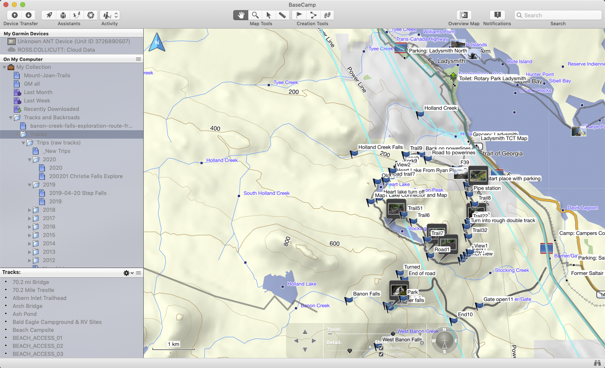Collapse the Tracks and Backroads folder
The width and height of the screenshot is (605, 368).
(11, 118)
